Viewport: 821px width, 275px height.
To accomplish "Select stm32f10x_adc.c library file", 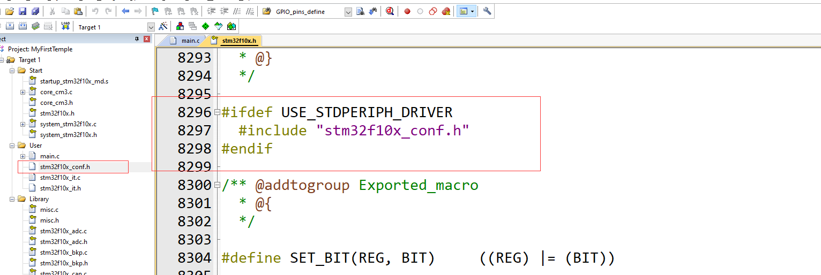I will click(x=63, y=231).
